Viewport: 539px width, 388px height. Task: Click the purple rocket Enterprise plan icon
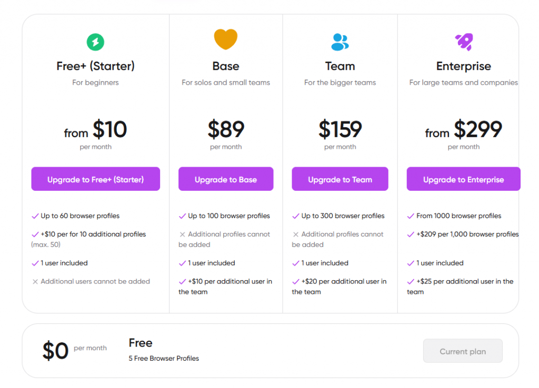[x=464, y=42]
